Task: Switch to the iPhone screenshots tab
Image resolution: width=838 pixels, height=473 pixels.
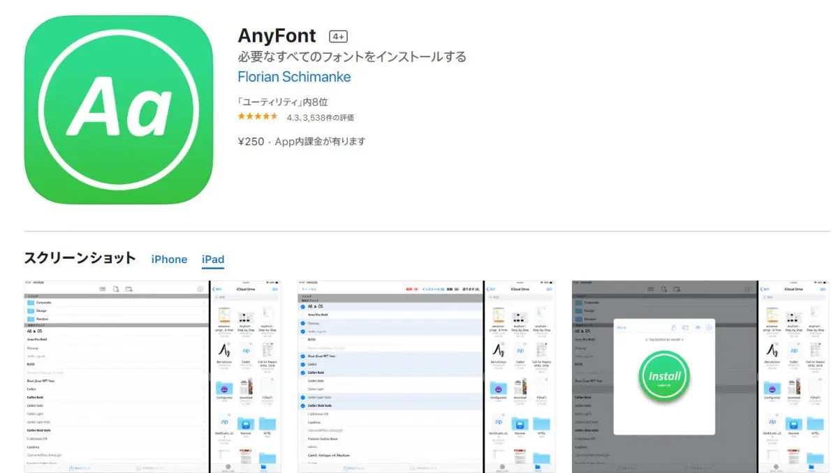Action: point(169,260)
